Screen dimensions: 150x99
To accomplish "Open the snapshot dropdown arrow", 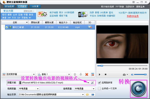I will (127, 75).
